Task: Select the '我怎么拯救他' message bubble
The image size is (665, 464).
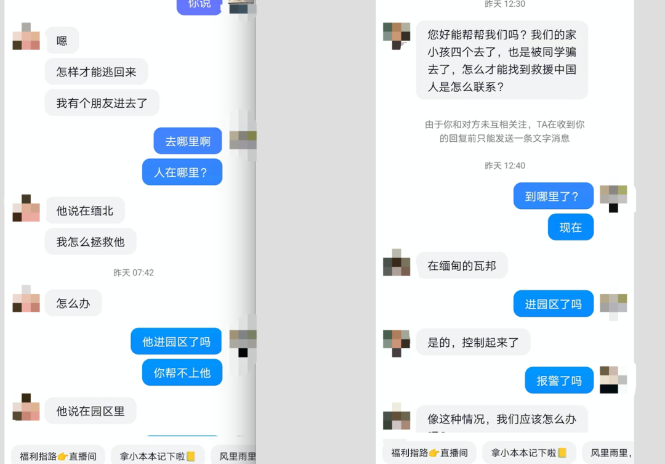Action: 91,242
